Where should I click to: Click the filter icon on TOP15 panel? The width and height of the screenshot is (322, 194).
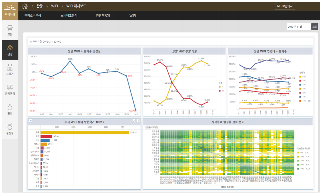point(31,121)
